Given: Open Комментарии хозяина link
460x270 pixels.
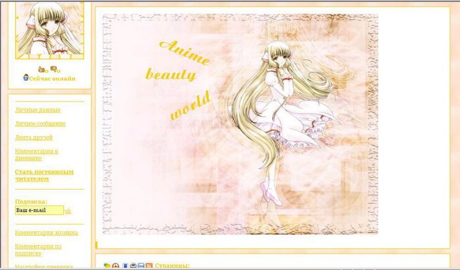Looking at the screenshot, I should click(x=46, y=232).
